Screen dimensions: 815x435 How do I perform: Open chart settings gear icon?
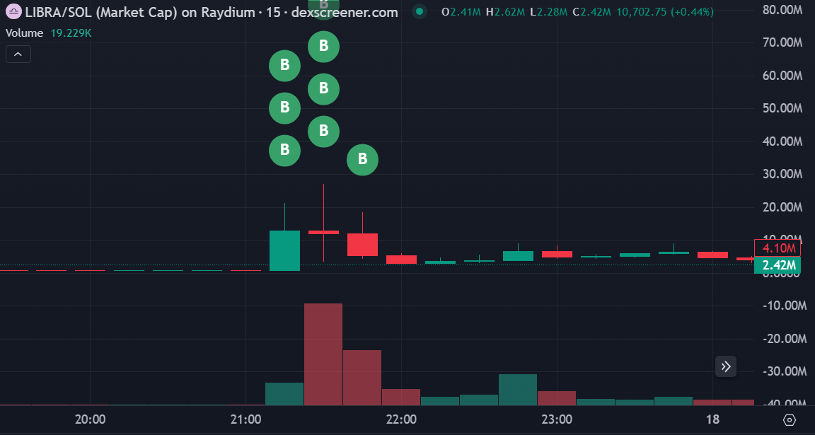[x=790, y=419]
